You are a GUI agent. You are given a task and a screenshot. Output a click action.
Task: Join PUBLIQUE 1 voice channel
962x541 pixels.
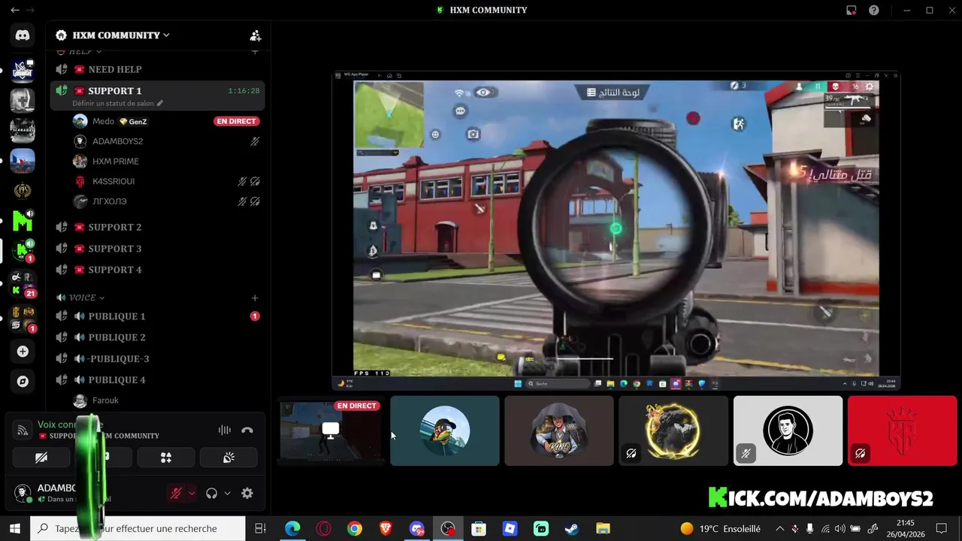point(157,316)
